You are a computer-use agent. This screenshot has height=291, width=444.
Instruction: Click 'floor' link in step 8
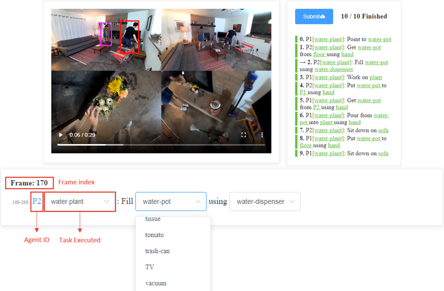coord(306,145)
